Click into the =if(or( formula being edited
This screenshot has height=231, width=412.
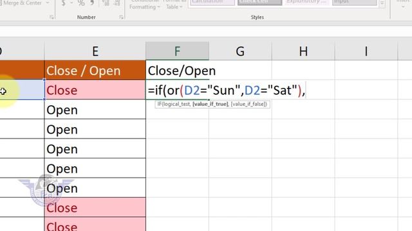[x=226, y=90]
